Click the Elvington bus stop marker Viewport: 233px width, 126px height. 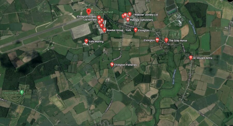tap(157, 40)
